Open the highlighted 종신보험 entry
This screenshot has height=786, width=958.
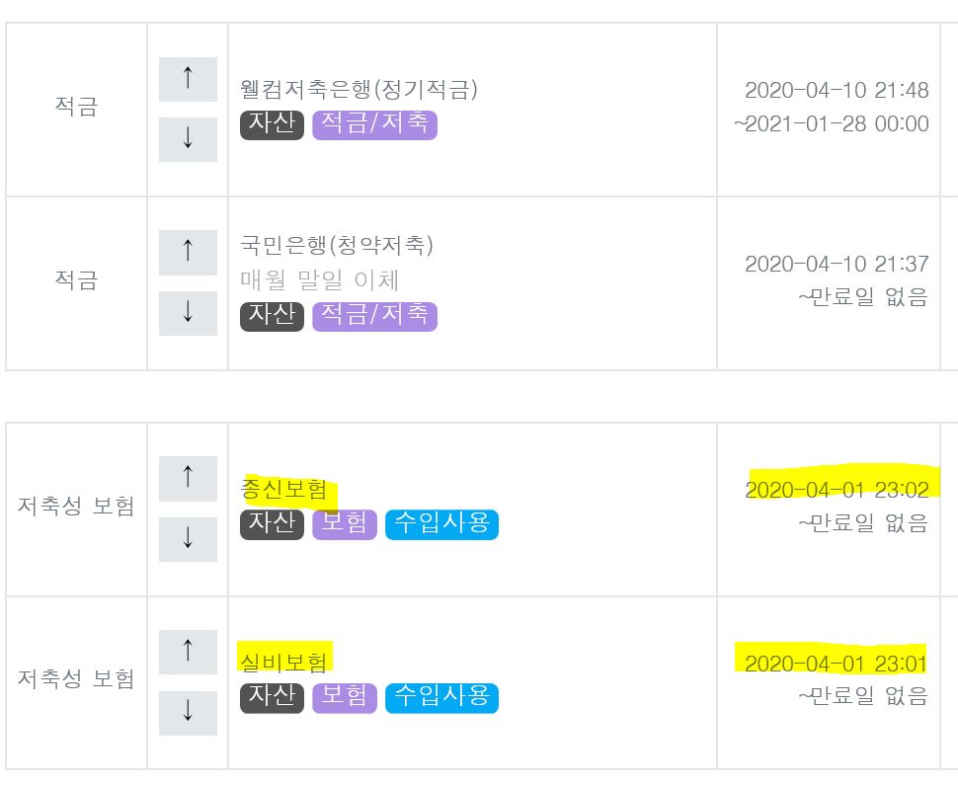click(x=283, y=490)
